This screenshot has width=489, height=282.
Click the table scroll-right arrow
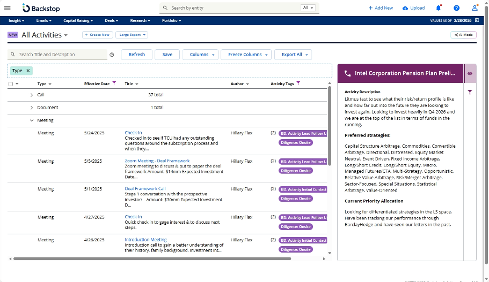click(324, 258)
